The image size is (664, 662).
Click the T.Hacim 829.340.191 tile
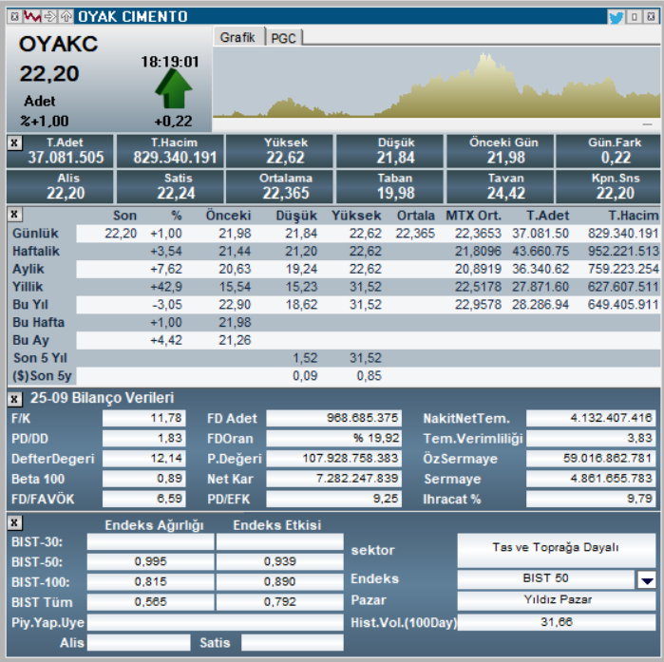coord(170,151)
